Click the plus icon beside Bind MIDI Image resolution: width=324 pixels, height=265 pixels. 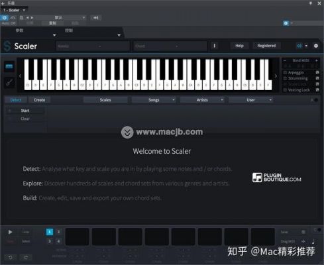click(x=316, y=60)
